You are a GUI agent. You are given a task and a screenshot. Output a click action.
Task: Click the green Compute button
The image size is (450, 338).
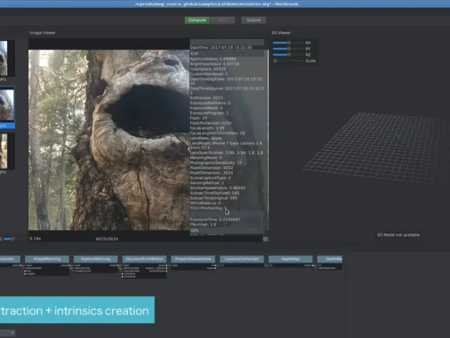[197, 20]
